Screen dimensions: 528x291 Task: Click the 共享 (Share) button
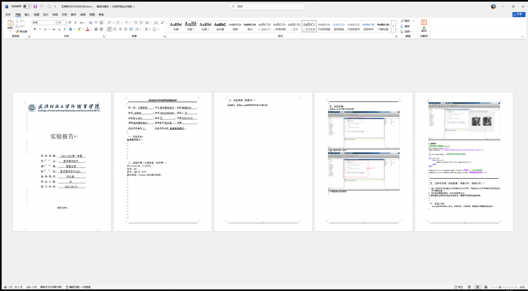coord(518,14)
